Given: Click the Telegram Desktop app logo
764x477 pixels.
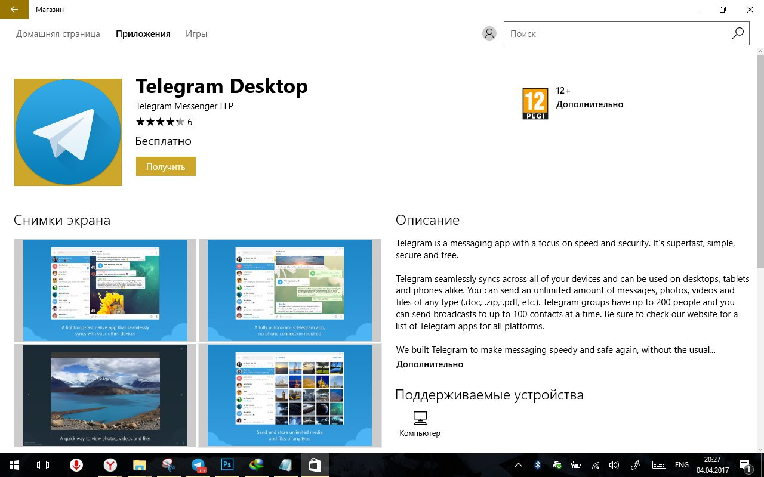Looking at the screenshot, I should tap(68, 132).
